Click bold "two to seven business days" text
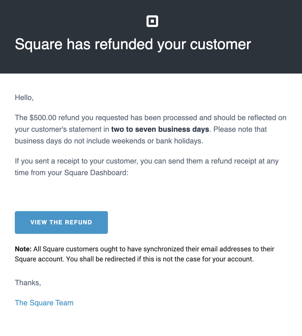 tap(160, 129)
